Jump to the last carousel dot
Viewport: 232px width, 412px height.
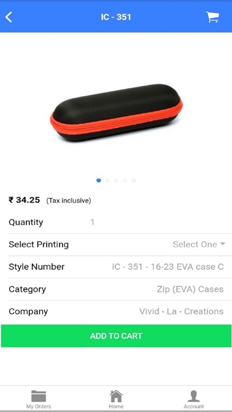click(x=134, y=180)
